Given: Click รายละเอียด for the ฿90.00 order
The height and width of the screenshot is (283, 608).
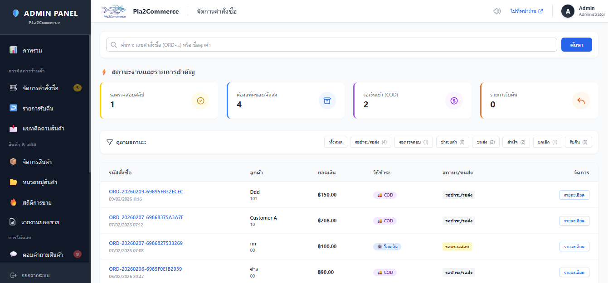Looking at the screenshot, I should 574,273.
